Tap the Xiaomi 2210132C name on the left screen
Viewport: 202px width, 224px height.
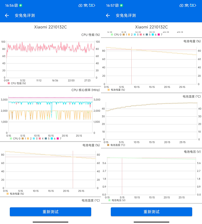click(50, 27)
